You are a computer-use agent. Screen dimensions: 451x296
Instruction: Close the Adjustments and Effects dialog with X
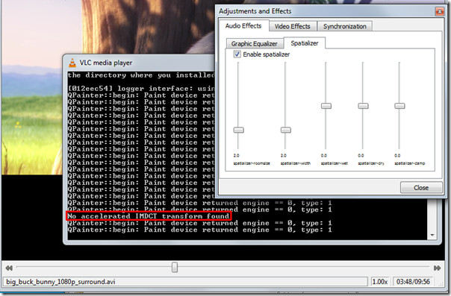coord(440,11)
